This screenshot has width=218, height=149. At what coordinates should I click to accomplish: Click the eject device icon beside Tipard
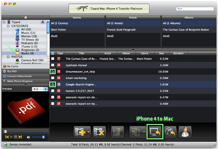(x=43, y=22)
